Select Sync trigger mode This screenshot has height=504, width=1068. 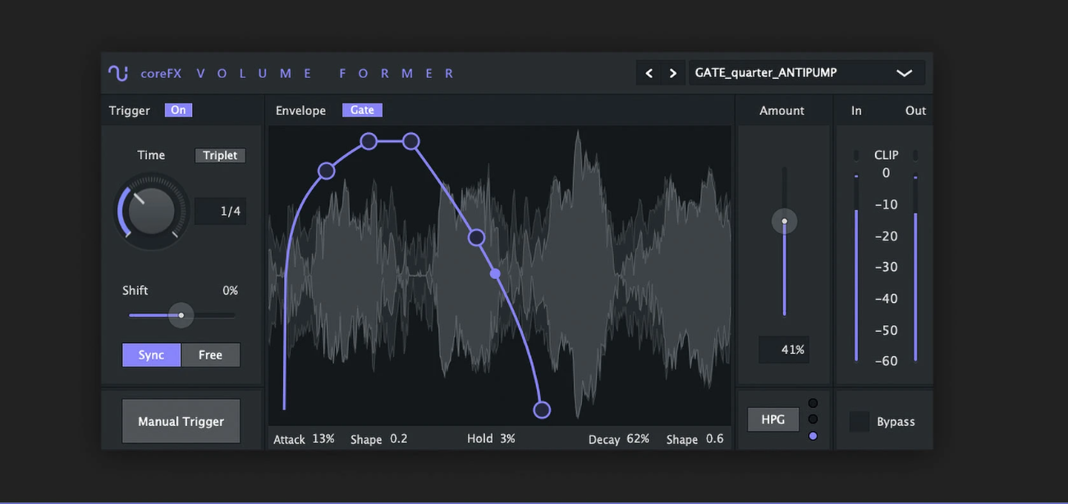[152, 355]
